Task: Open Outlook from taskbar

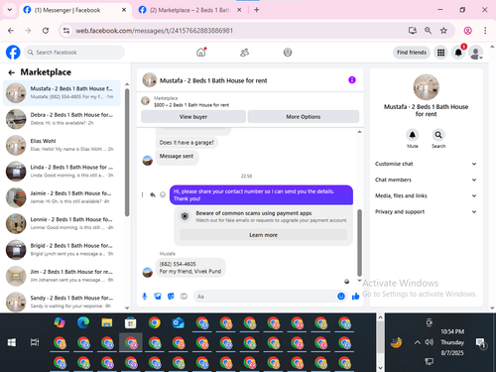Action: [179, 323]
